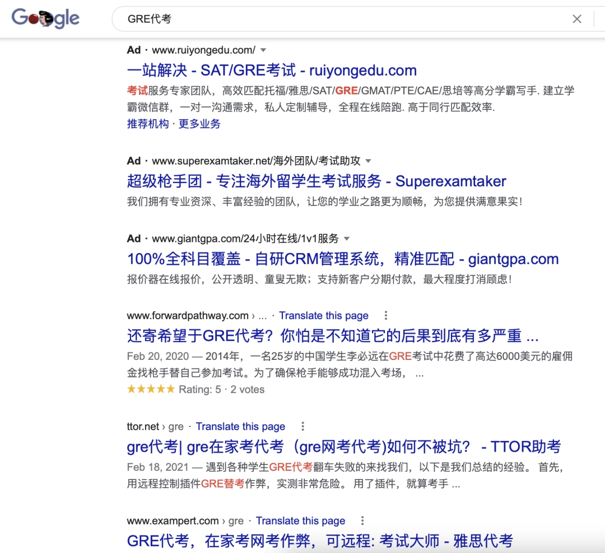The width and height of the screenshot is (605, 553).
Task: Open the three-dot menu for ttor.net result
Action: [303, 426]
